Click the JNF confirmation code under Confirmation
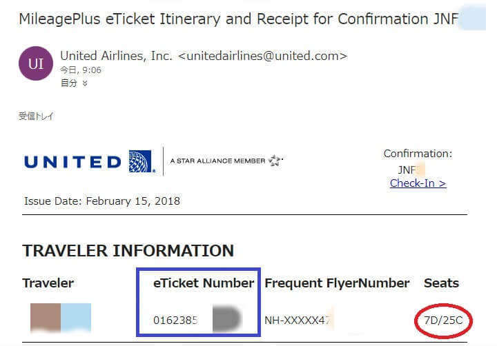The height and width of the screenshot is (346, 497). point(407,169)
